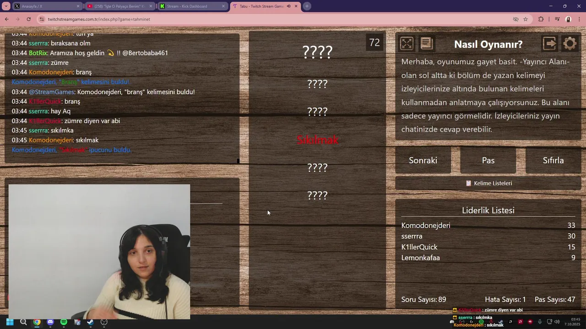Open the browser extensions puzzle icon
The width and height of the screenshot is (586, 329).
click(x=541, y=19)
